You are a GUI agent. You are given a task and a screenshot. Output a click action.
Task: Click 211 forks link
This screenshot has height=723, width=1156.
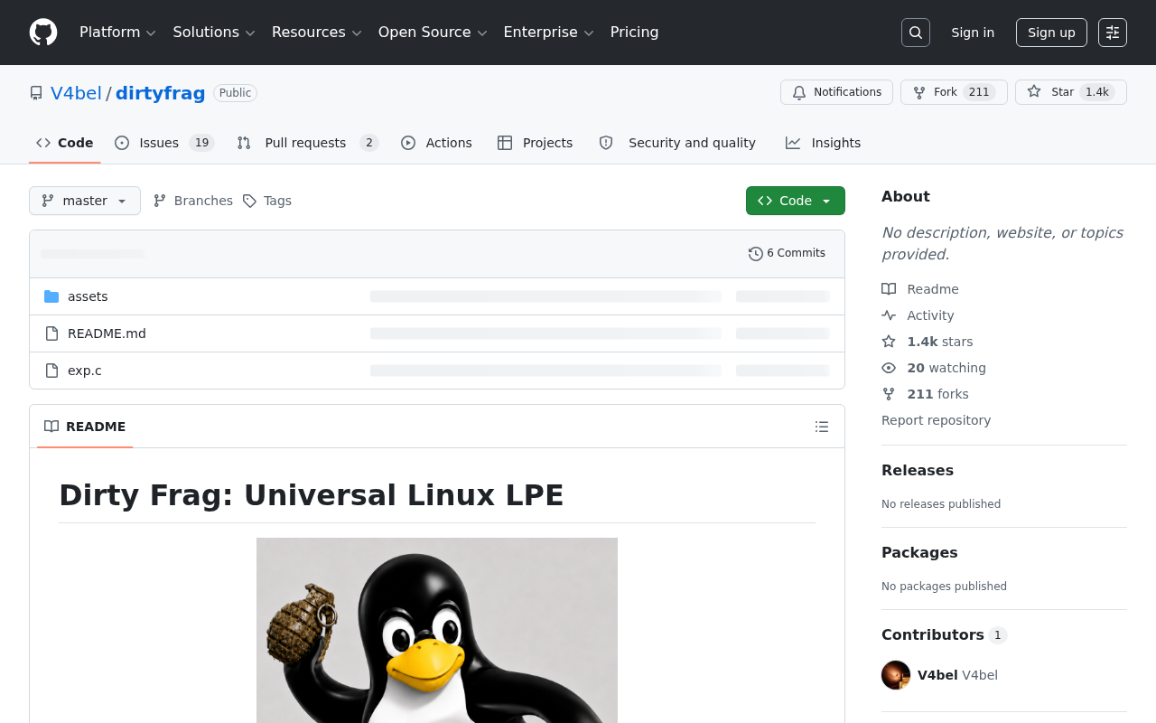pos(937,394)
